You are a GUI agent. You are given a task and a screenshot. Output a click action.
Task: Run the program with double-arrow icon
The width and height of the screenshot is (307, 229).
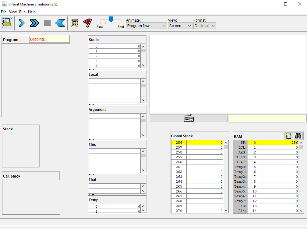click(34, 23)
